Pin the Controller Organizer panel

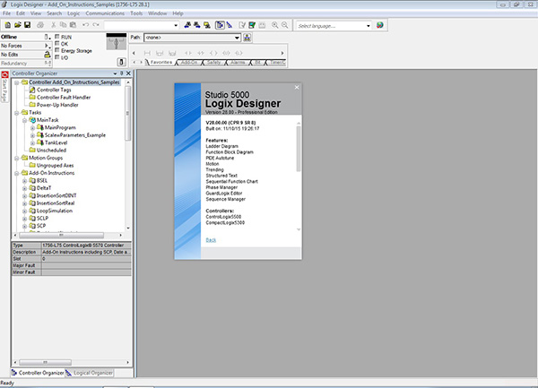tap(122, 73)
